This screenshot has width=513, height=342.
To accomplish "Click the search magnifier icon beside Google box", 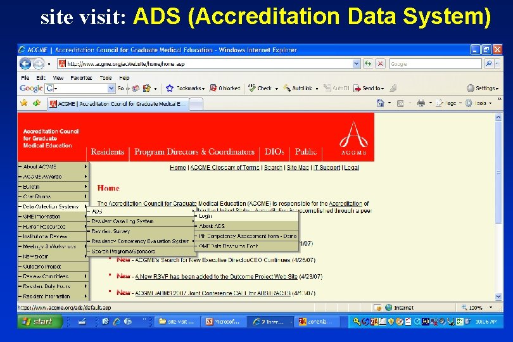I will pos(488,64).
